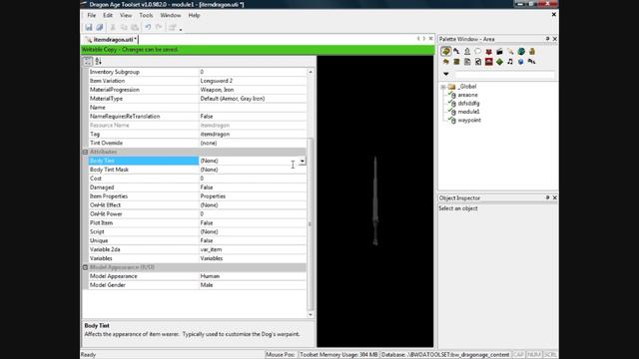639x359 pixels.
Task: Select areaone in the palette tree
Action: coord(467,95)
